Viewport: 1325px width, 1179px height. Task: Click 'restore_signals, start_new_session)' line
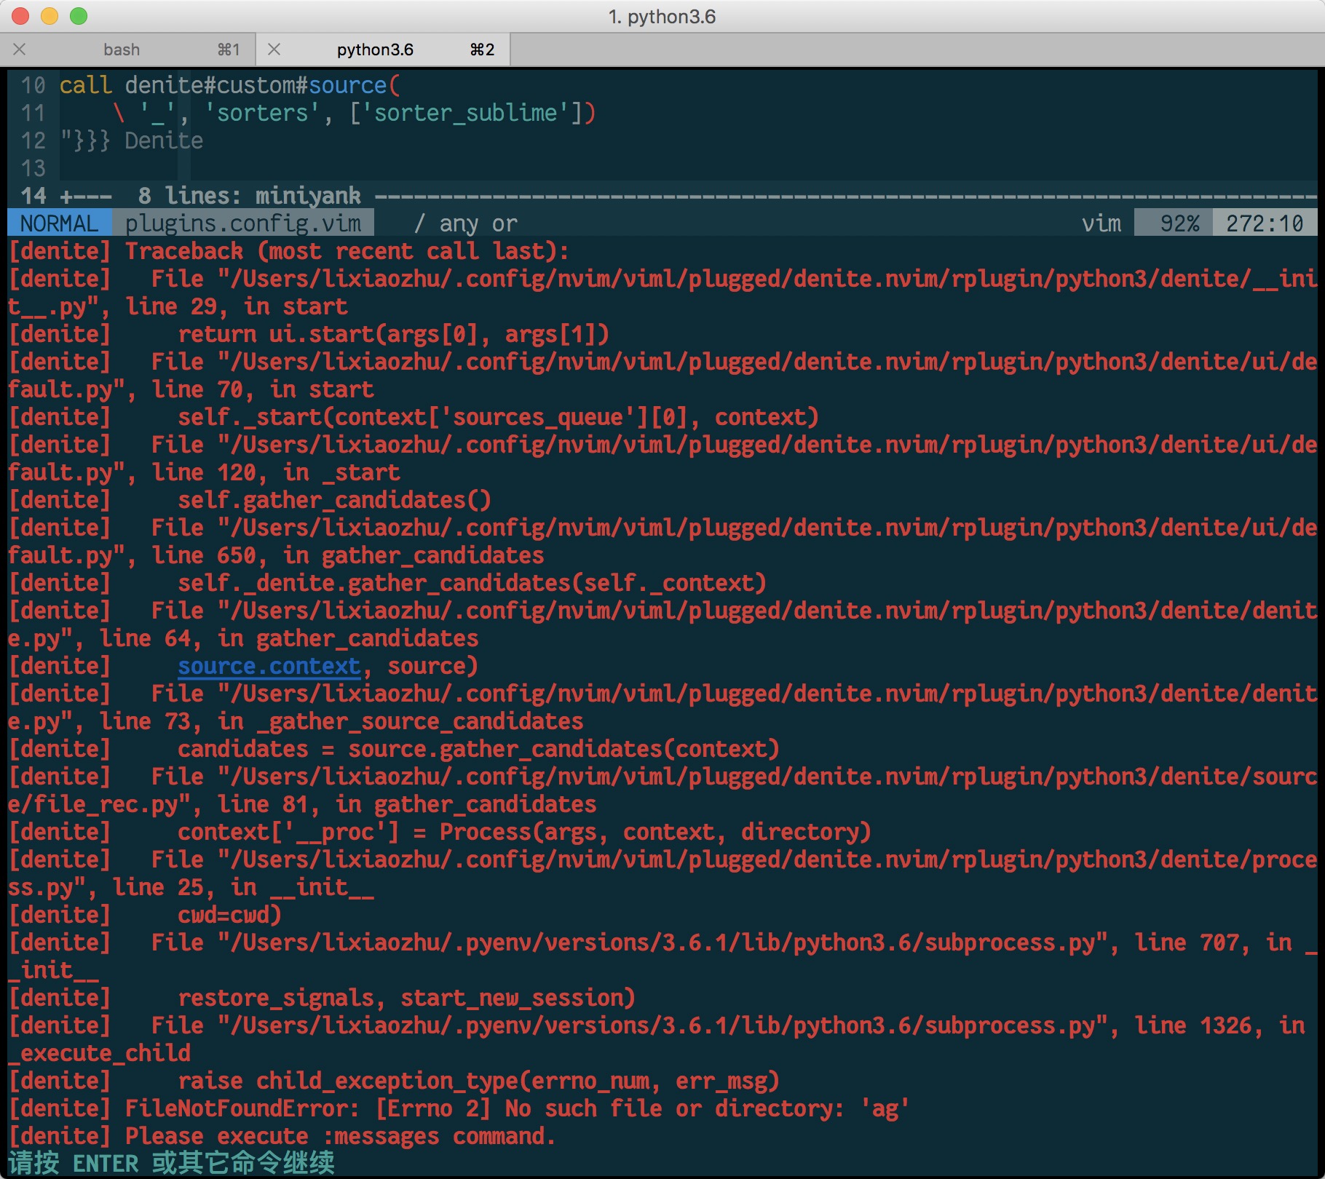point(407,999)
